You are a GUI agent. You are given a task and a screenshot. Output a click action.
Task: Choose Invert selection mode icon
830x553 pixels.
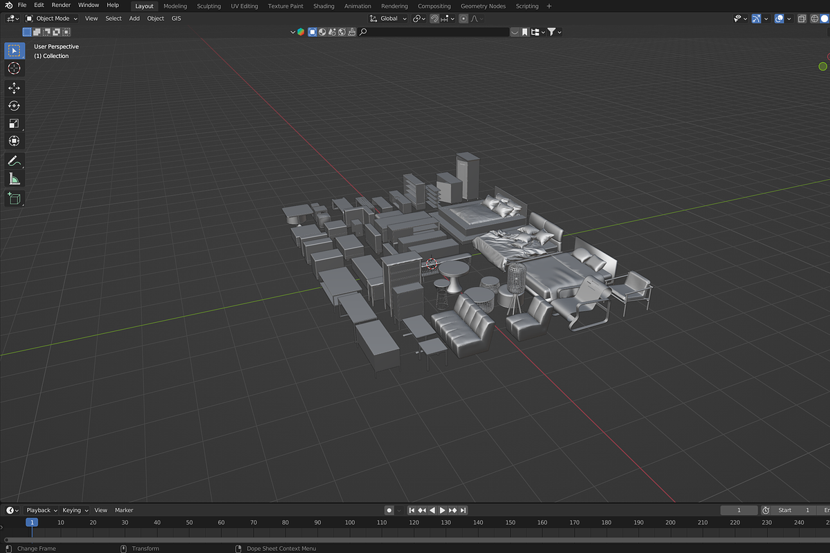click(x=56, y=32)
